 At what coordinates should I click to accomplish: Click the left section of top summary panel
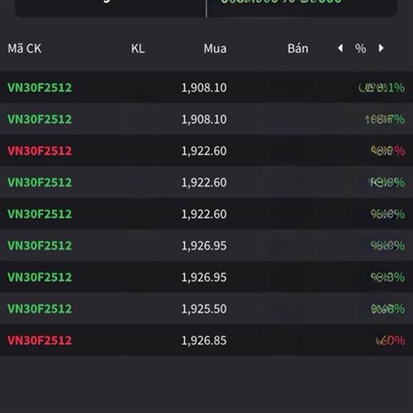110,6
